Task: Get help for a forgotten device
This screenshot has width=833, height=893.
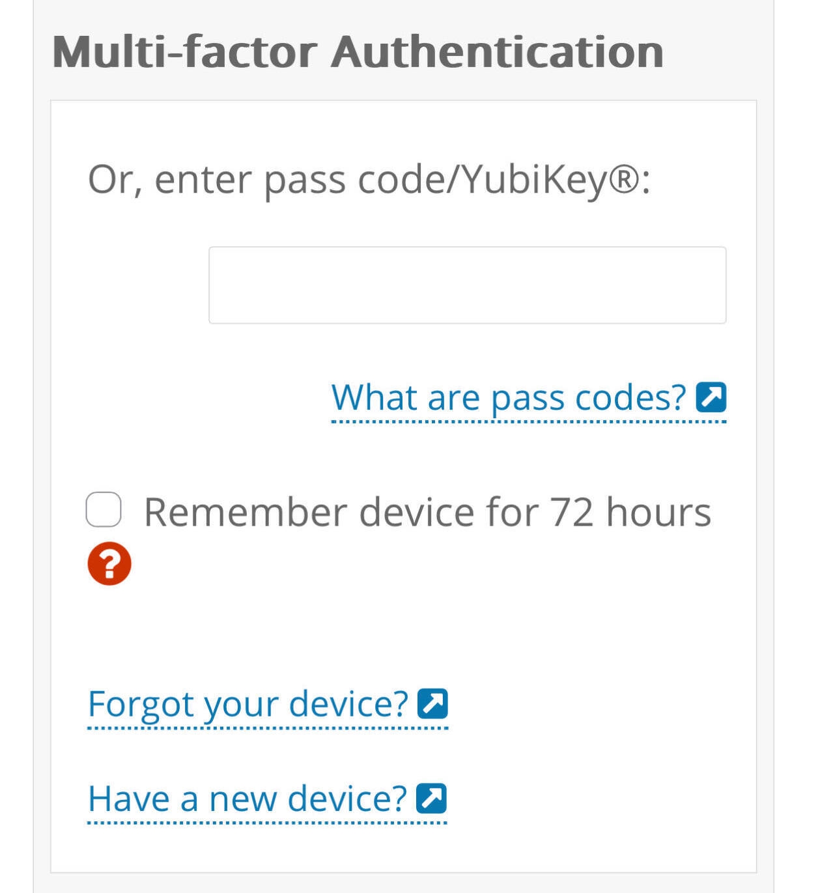Action: click(248, 703)
